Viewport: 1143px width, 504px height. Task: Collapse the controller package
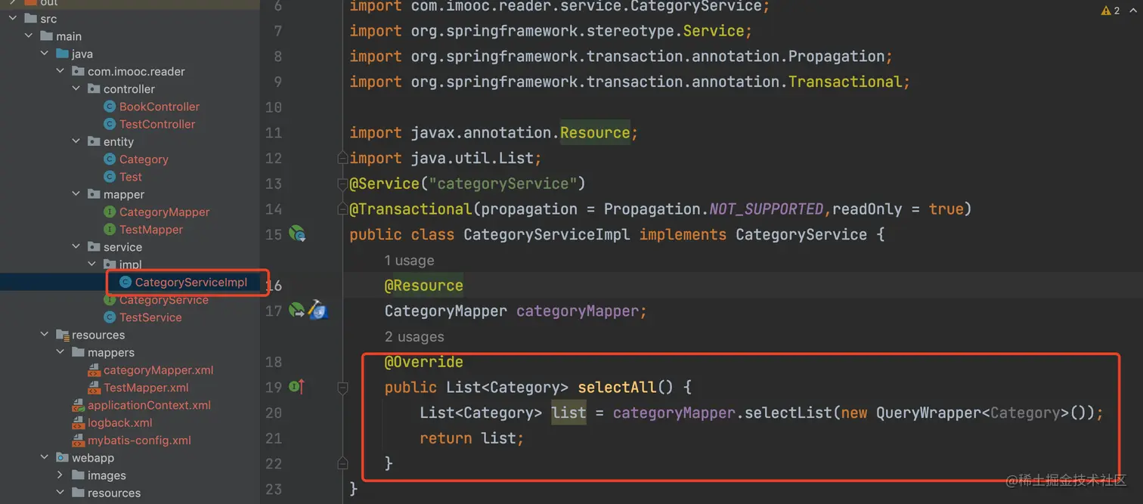click(76, 89)
